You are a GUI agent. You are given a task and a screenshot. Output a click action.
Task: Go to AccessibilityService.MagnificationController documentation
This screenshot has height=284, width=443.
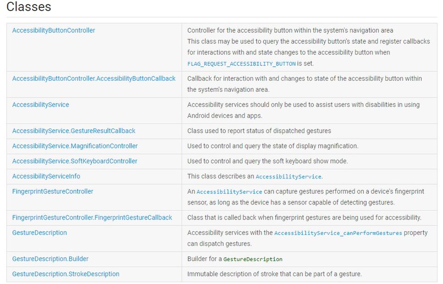(75, 146)
